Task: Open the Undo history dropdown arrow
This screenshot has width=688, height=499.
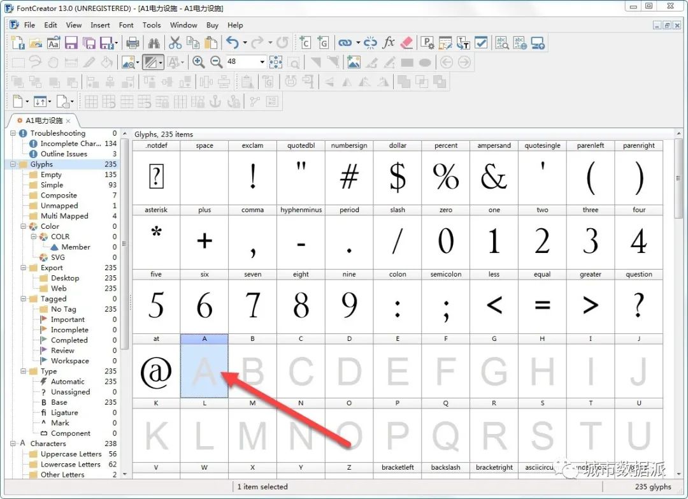Action: [x=245, y=43]
